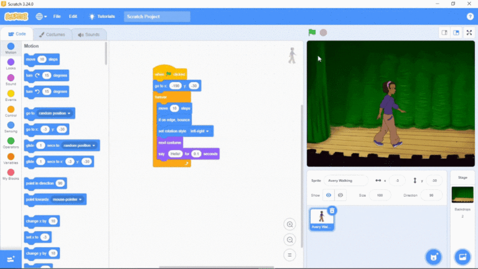This screenshot has height=269, width=478.
Task: Click the point in direction 90 block
Action: pyautogui.click(x=45, y=183)
